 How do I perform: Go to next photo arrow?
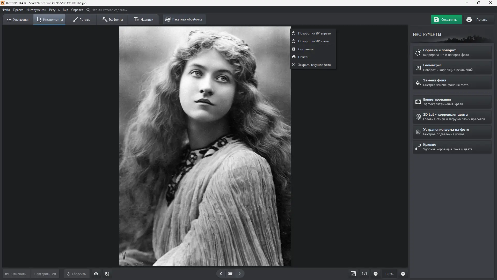pyautogui.click(x=240, y=274)
